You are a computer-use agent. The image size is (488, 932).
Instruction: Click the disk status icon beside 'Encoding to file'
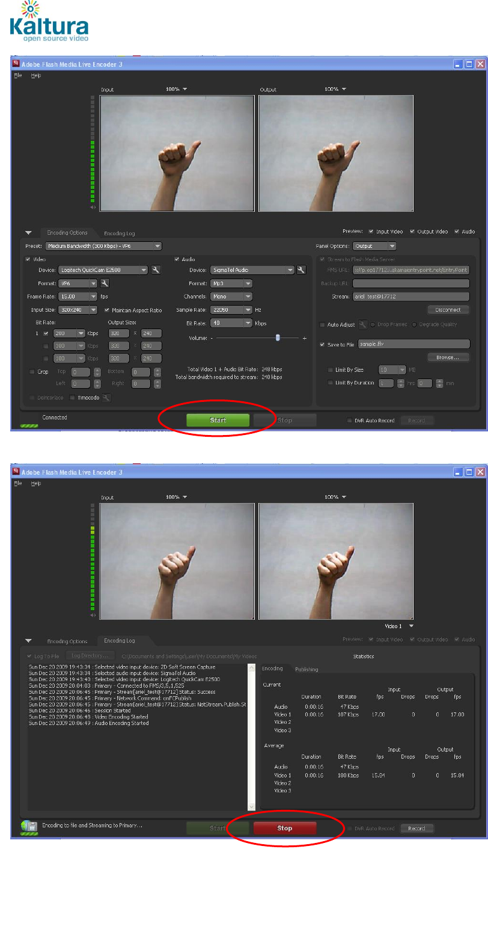point(29,827)
